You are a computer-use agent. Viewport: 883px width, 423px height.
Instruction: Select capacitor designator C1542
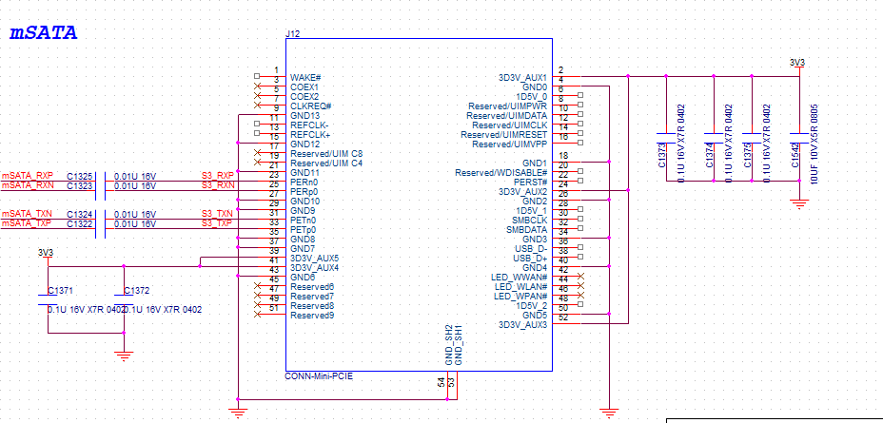(x=795, y=155)
